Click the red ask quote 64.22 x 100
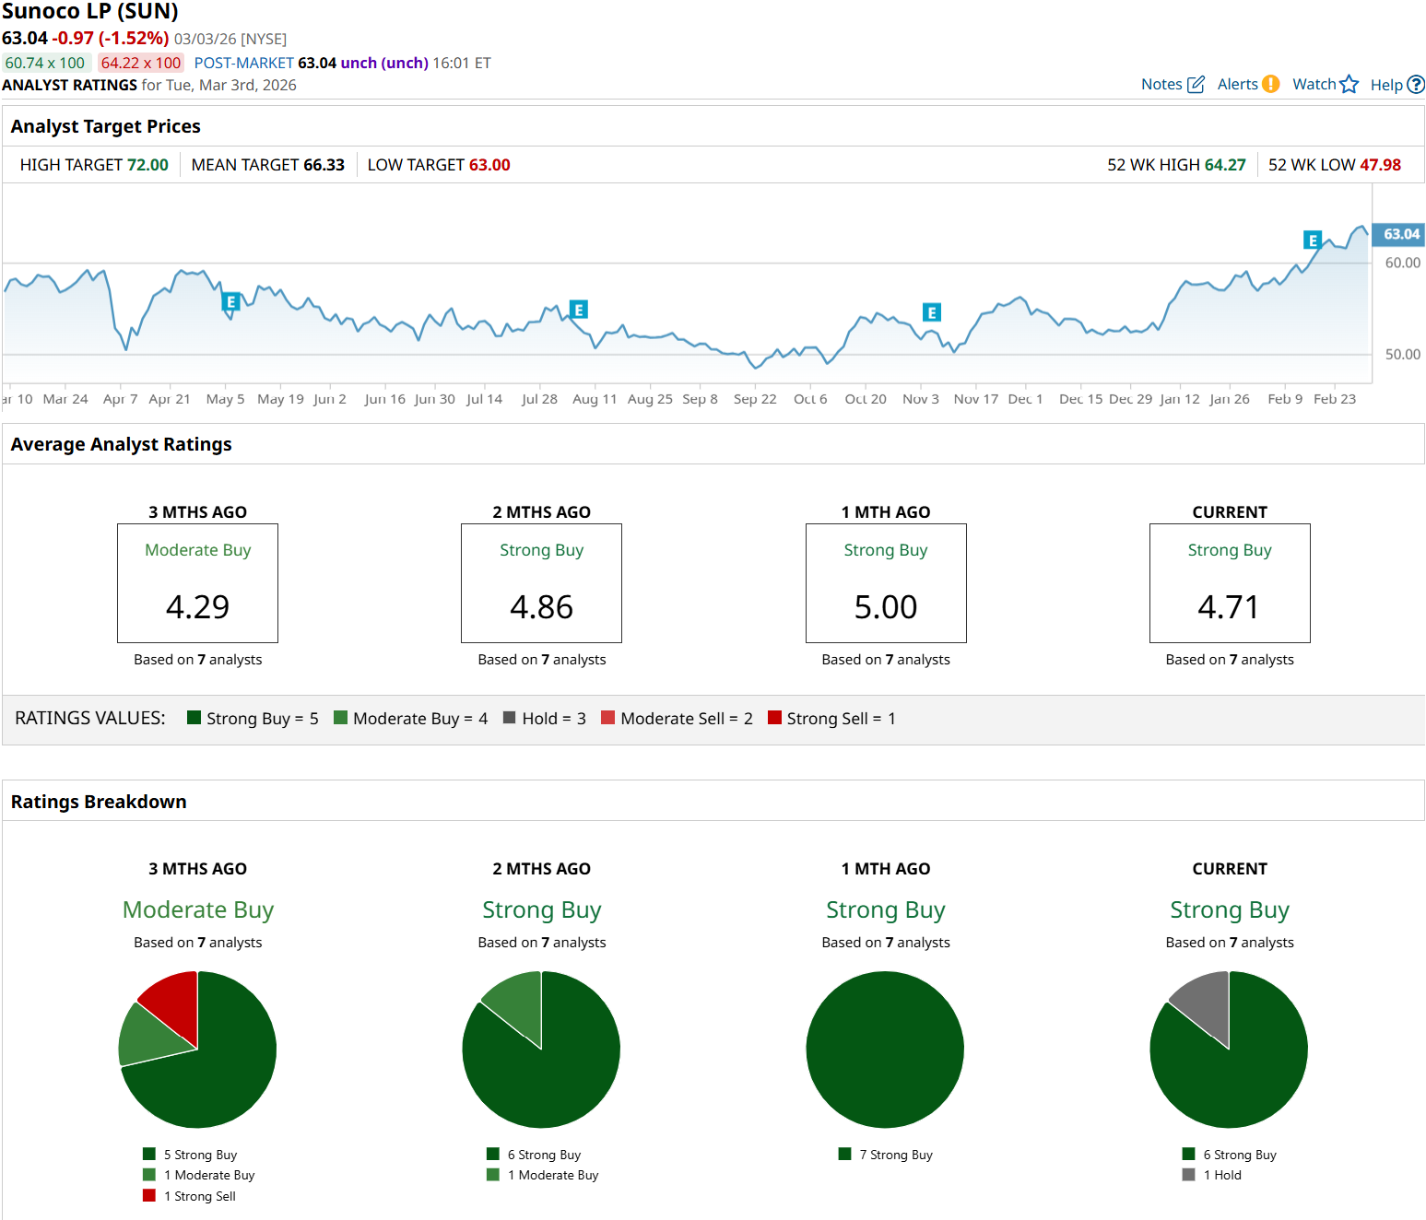 (141, 63)
